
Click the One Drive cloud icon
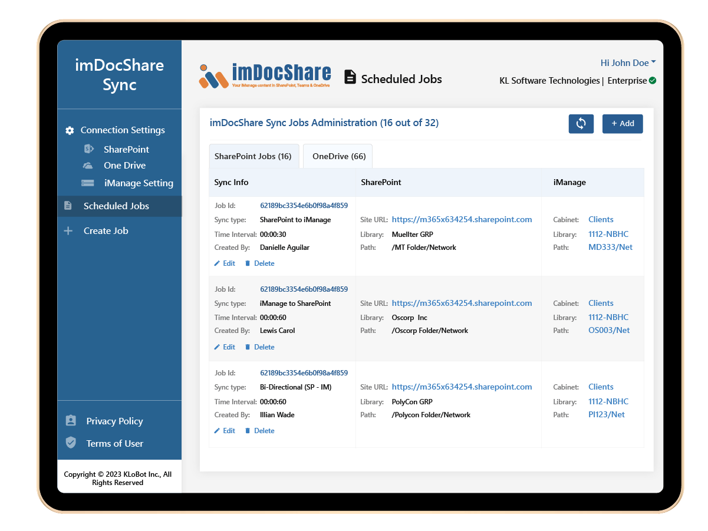(x=88, y=166)
